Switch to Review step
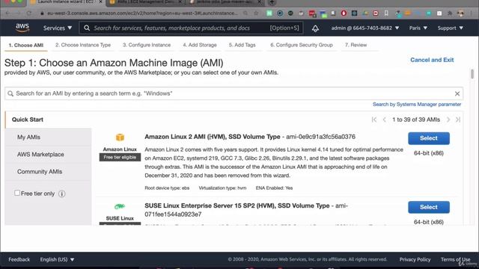 [x=356, y=45]
